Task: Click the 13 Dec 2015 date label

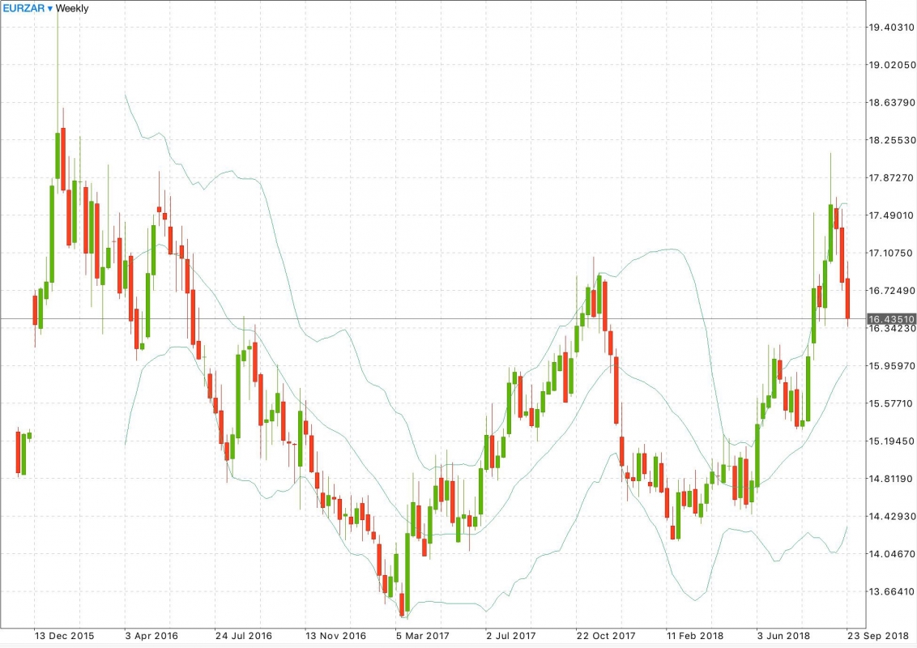Action: click(x=64, y=636)
